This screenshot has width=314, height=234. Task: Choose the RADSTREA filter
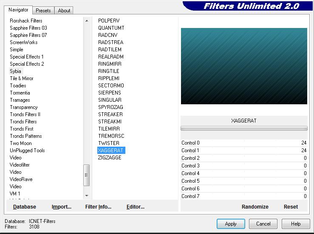pyautogui.click(x=111, y=42)
